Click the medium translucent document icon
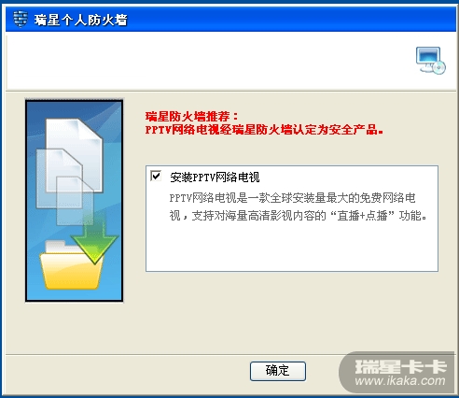 coord(60,178)
